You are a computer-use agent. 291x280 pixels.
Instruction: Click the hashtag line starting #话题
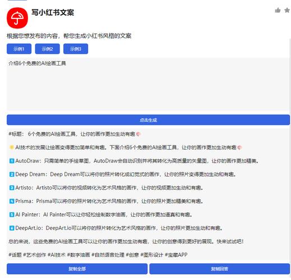click(x=98, y=255)
